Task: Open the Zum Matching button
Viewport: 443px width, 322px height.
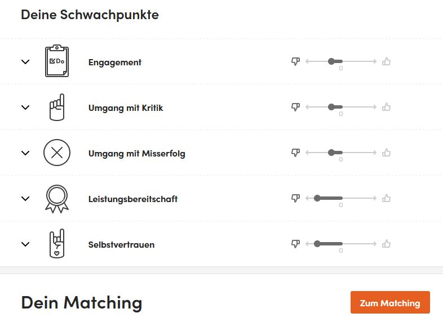Action: 390,302
